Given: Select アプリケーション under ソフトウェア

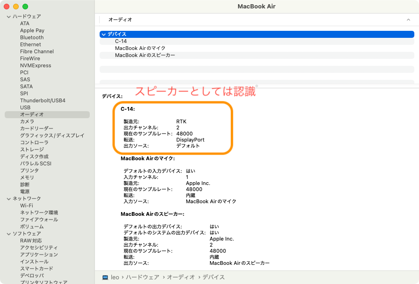Looking at the screenshot, I should pyautogui.click(x=39, y=255).
